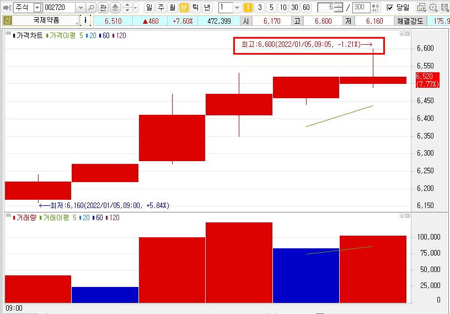Switch chart to 년 (yearly) period
This screenshot has height=314, width=450.
point(207,8)
